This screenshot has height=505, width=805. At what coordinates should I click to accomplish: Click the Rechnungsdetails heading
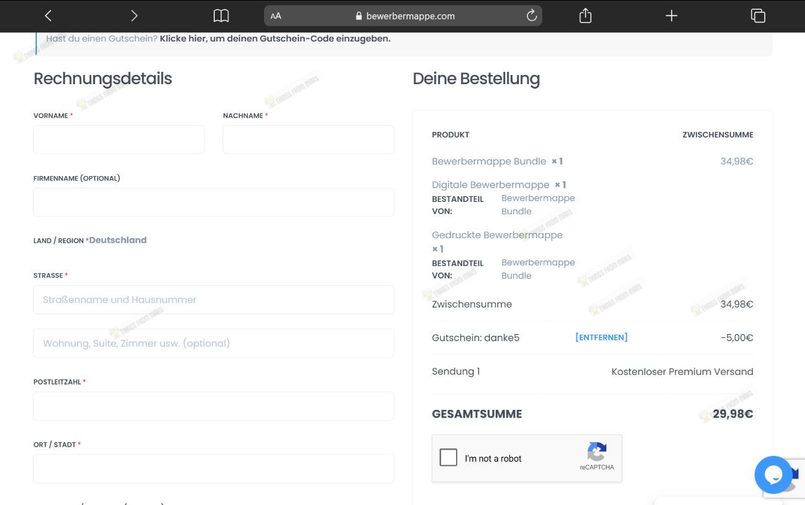103,78
